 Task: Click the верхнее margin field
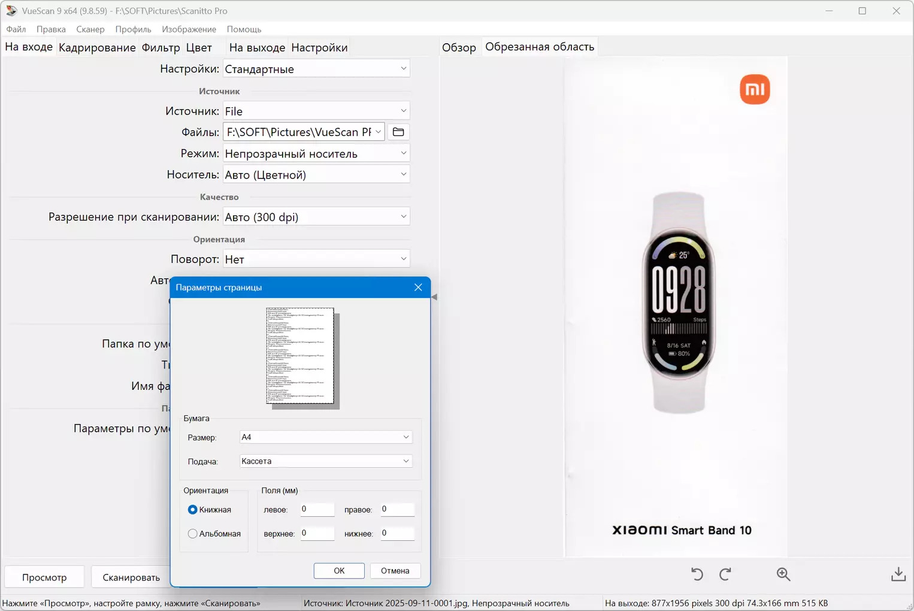(x=317, y=533)
